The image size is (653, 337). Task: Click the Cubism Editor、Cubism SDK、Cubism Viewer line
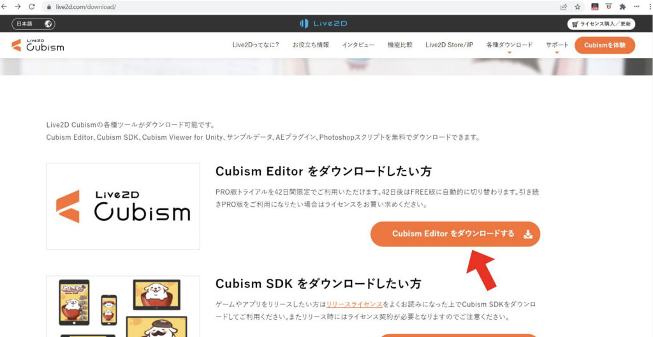263,137
